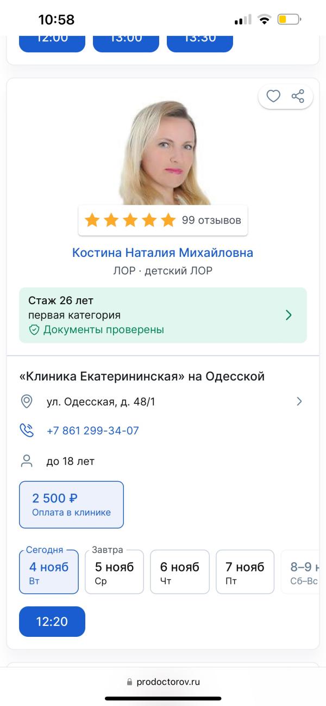Tap the first star in the rating row
326x706 pixels.
[93, 220]
